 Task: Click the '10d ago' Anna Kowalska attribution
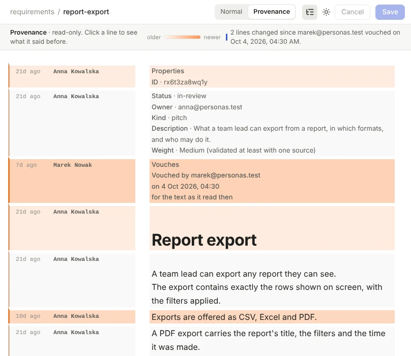pyautogui.click(x=72, y=317)
